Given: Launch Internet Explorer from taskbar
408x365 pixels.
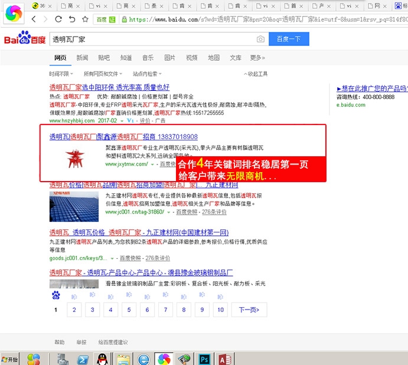Looking at the screenshot, I should [143, 360].
